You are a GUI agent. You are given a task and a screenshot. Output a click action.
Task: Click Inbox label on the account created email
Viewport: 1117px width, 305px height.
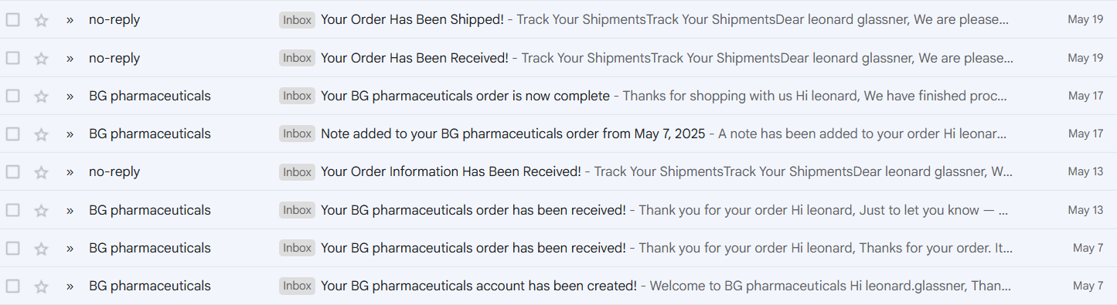pyautogui.click(x=297, y=286)
